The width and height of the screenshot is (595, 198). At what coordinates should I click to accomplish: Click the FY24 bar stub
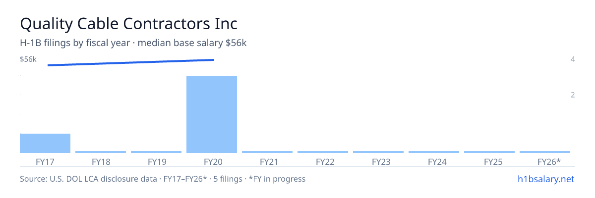click(434, 152)
